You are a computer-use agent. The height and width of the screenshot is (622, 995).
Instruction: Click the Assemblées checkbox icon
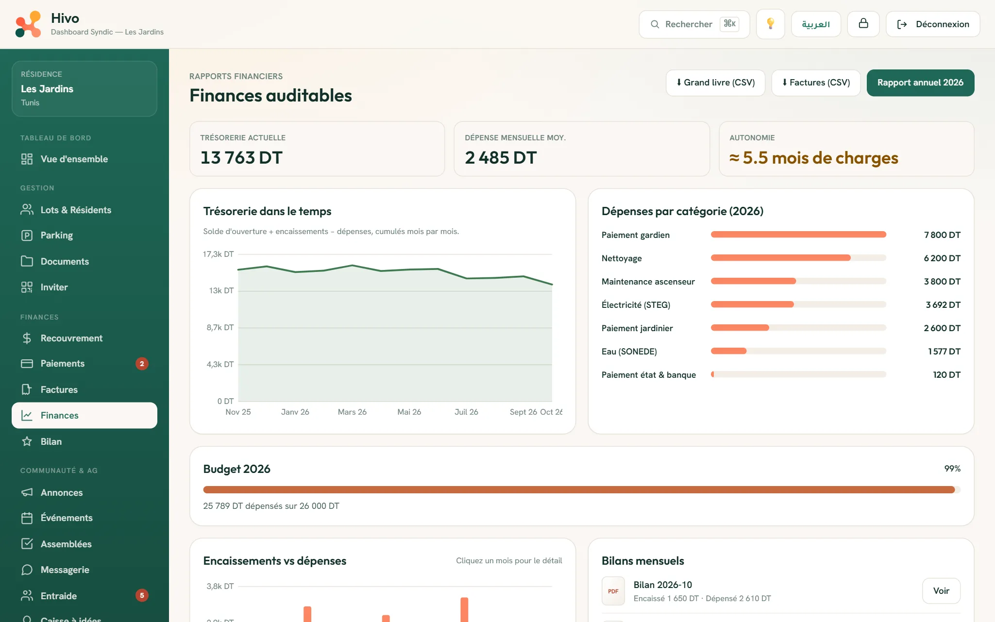point(27,544)
